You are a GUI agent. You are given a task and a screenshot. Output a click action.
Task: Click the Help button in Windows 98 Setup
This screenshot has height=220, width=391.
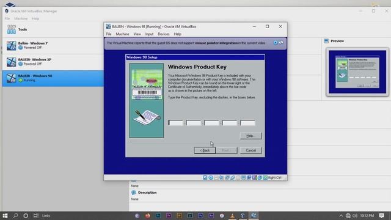pos(250,136)
